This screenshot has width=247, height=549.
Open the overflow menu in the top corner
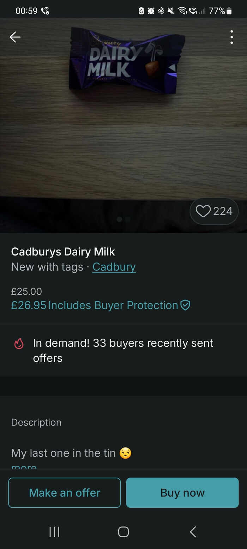(232, 37)
